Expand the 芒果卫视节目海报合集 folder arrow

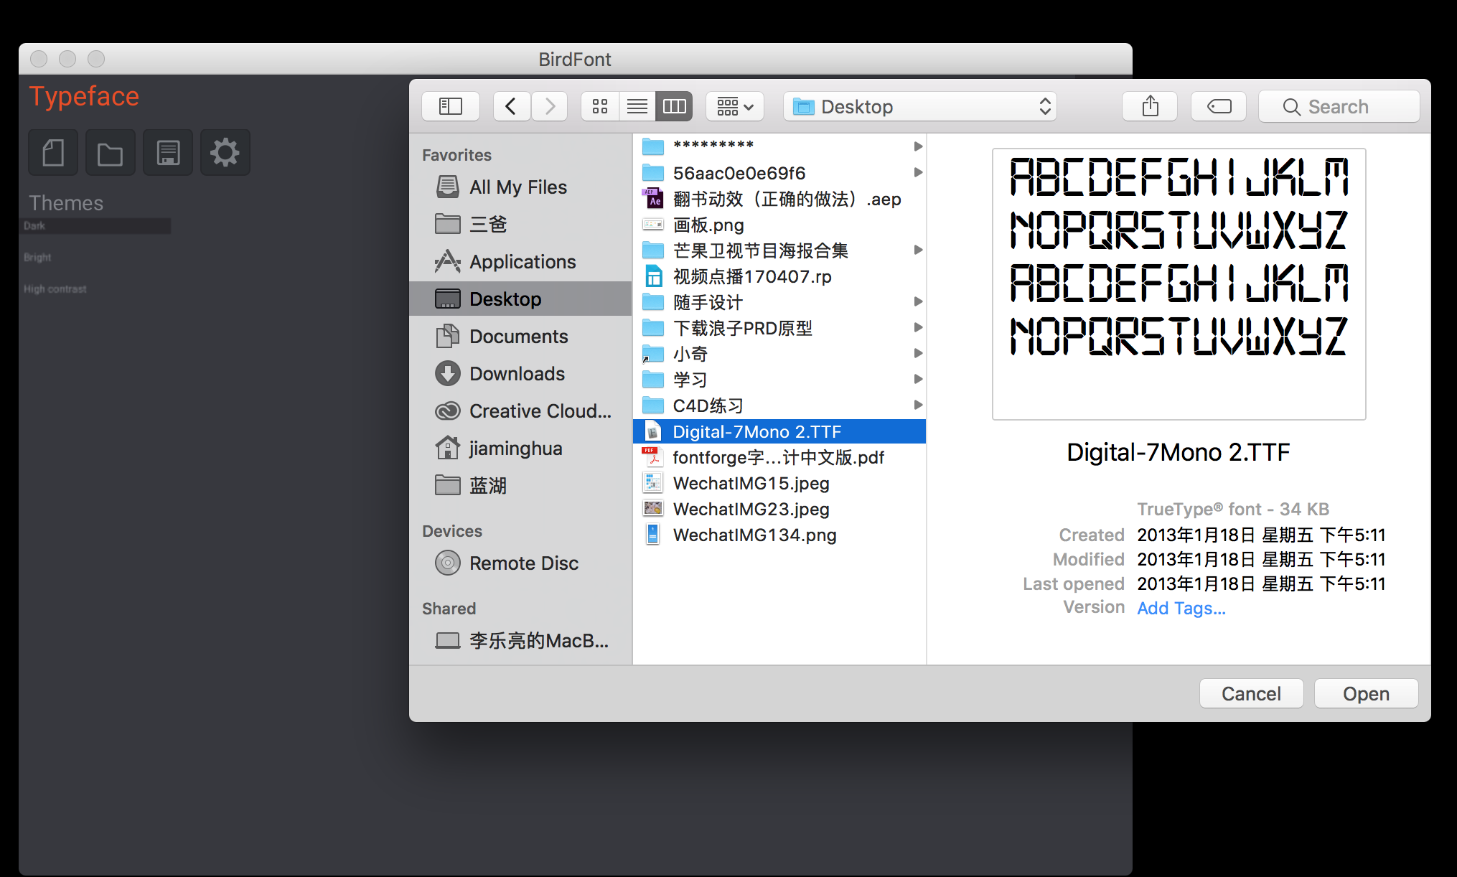point(918,250)
